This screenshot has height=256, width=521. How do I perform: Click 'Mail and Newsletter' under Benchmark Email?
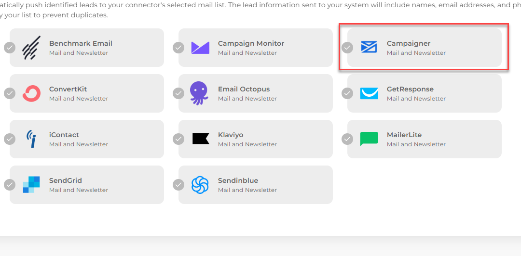(79, 53)
